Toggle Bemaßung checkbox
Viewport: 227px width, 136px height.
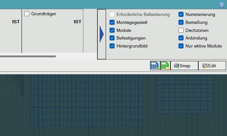click(181, 22)
